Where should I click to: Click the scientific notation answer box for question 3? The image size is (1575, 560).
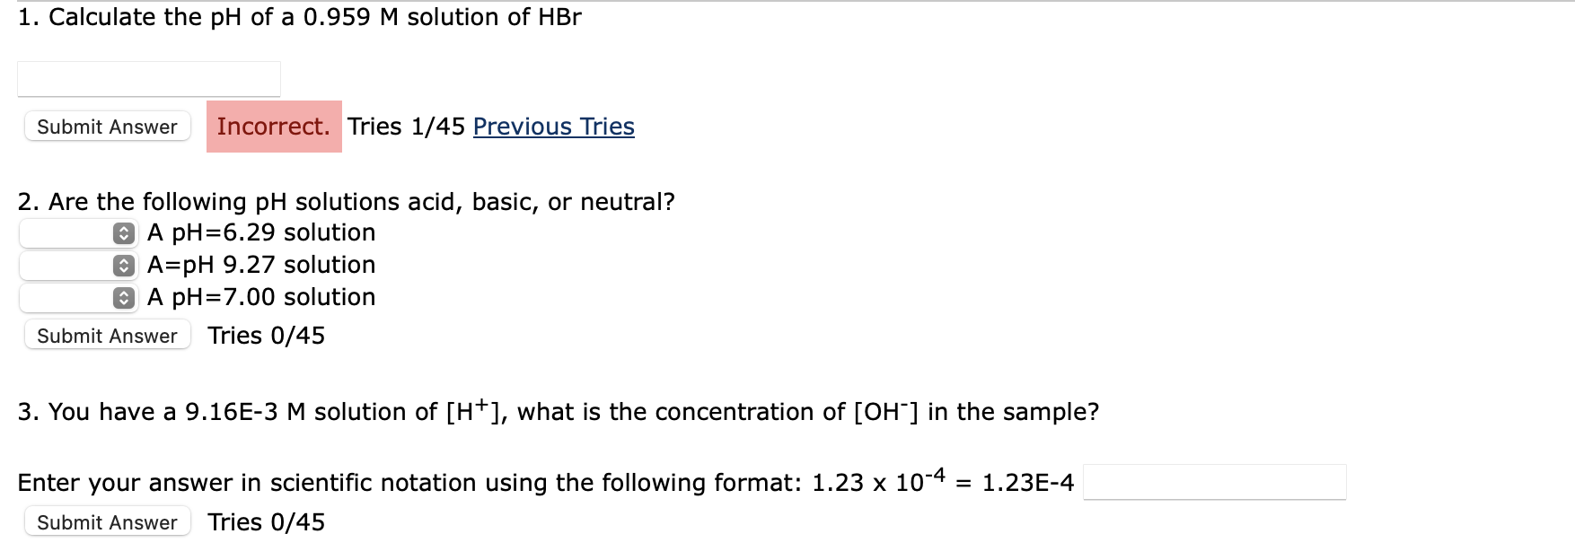coord(1214,482)
